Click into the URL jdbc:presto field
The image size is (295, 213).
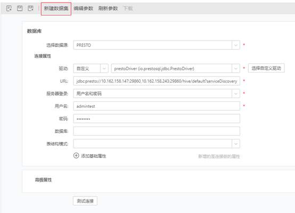(157, 81)
